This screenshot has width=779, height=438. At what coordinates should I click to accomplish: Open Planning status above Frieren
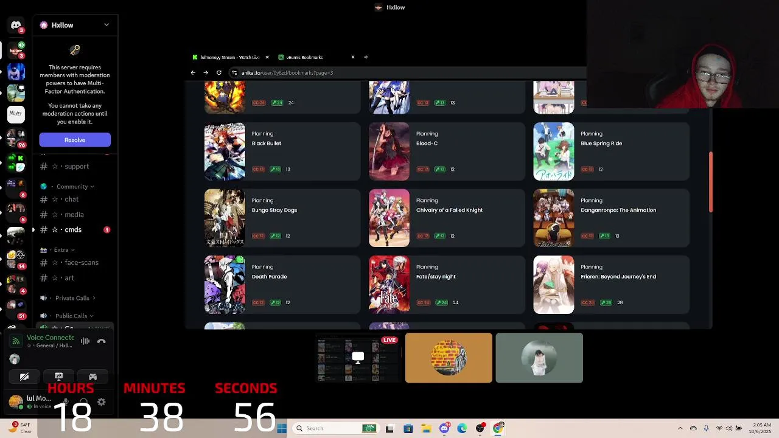pos(591,267)
